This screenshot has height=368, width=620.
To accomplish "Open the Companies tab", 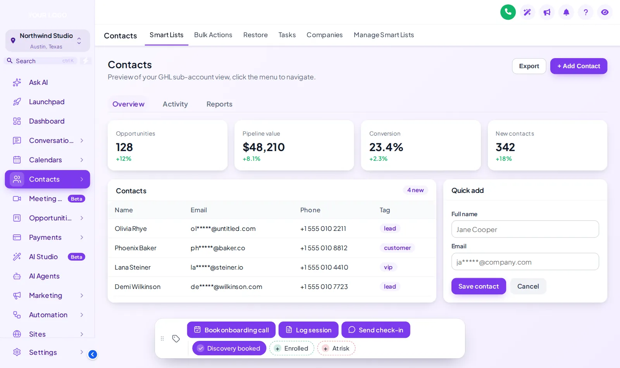I will coord(325,35).
